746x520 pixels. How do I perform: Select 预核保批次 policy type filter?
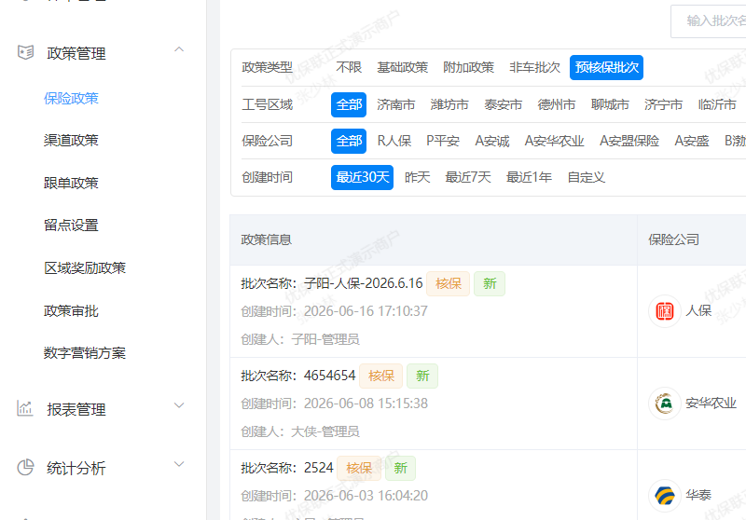tap(607, 67)
